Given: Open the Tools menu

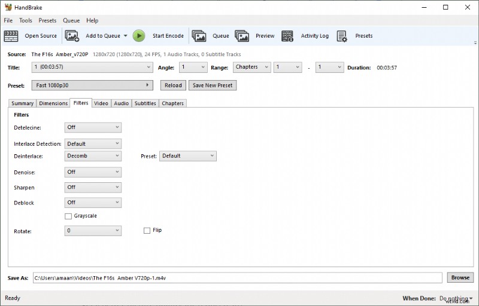Looking at the screenshot, I should coord(26,20).
